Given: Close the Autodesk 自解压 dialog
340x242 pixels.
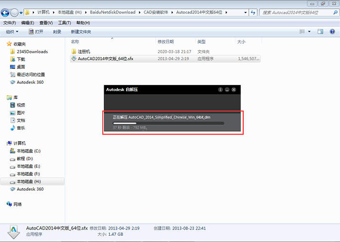Looking at the screenshot, I should tap(234, 89).
